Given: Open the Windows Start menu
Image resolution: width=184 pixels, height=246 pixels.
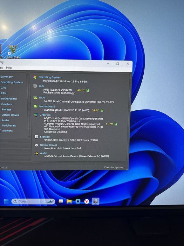Looking at the screenshot, I should coord(6,201).
